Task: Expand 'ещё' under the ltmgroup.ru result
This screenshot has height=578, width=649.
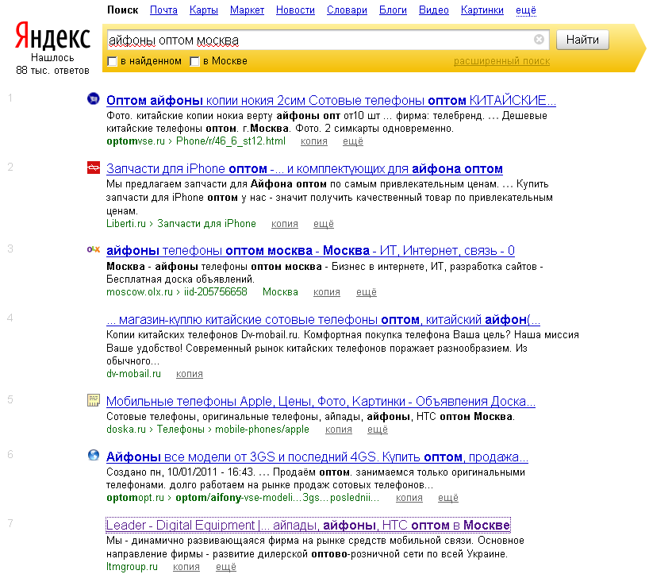Action: [x=226, y=567]
